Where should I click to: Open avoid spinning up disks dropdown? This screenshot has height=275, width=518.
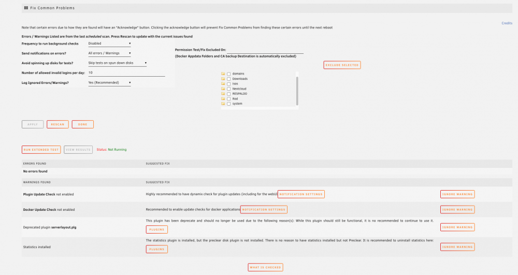(117, 63)
